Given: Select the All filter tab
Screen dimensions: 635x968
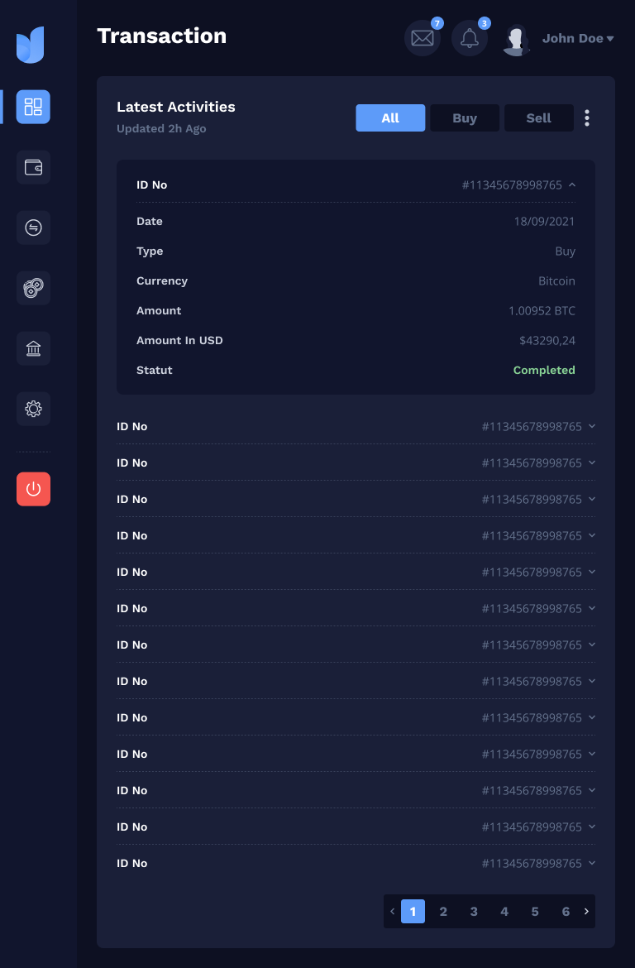Looking at the screenshot, I should click(x=390, y=118).
